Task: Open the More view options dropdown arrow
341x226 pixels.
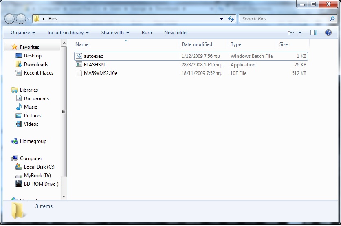Action: [x=300, y=33]
